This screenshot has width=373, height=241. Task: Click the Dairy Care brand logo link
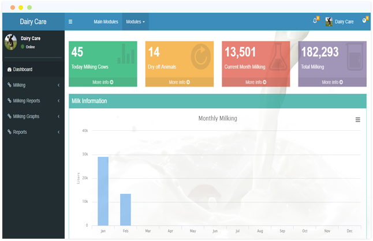pos(33,21)
